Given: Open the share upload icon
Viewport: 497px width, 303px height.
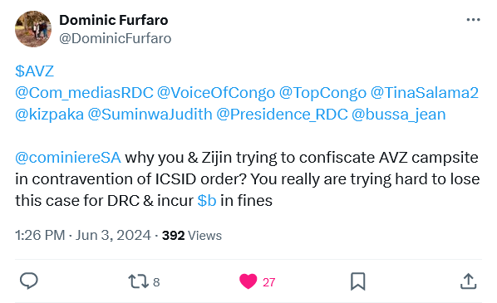Looking at the screenshot, I should point(468,281).
